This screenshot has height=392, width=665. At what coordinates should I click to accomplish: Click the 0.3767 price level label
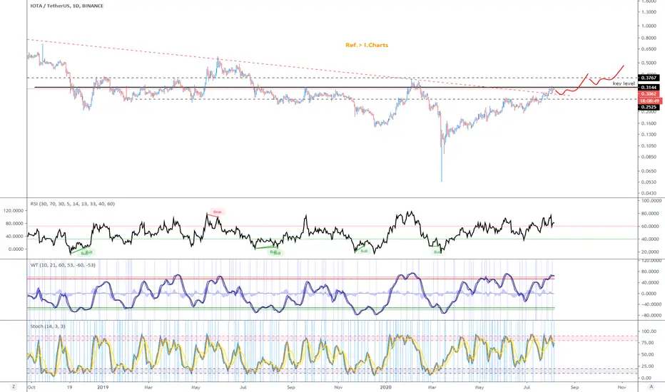[649, 78]
